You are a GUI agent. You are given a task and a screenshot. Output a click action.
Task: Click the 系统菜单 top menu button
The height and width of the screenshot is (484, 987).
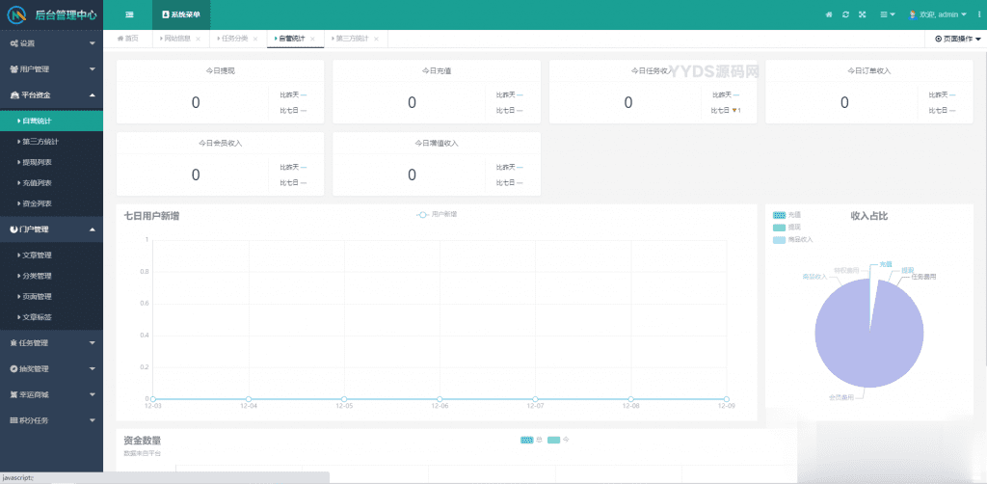[181, 14]
